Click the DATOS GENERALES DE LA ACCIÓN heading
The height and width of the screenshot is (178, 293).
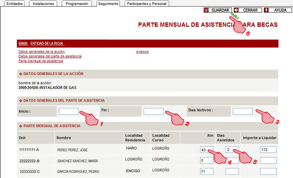click(53, 74)
